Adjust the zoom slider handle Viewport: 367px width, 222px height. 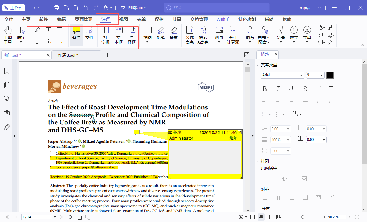point(303,217)
